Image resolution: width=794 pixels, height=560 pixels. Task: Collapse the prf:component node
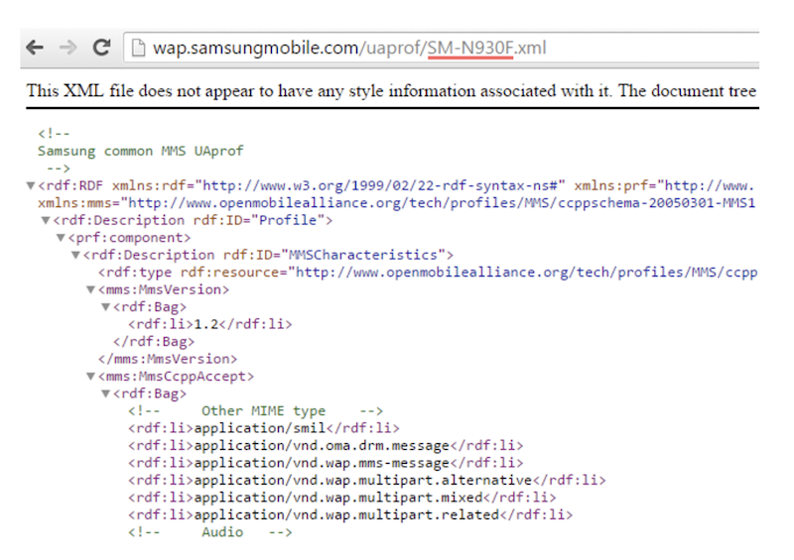coord(61,238)
